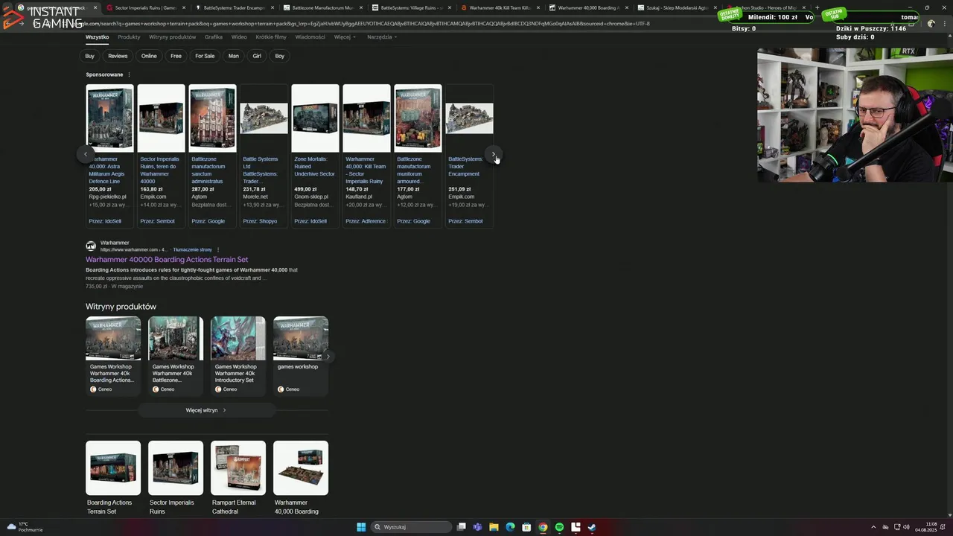The width and height of the screenshot is (953, 536).
Task: Click Tłumaczenie strony link
Action: (x=193, y=249)
